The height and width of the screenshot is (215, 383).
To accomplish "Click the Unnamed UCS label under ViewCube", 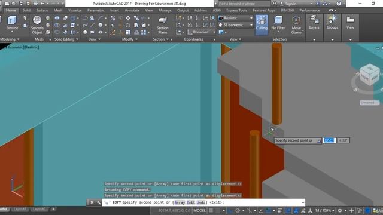I will [x=369, y=103].
